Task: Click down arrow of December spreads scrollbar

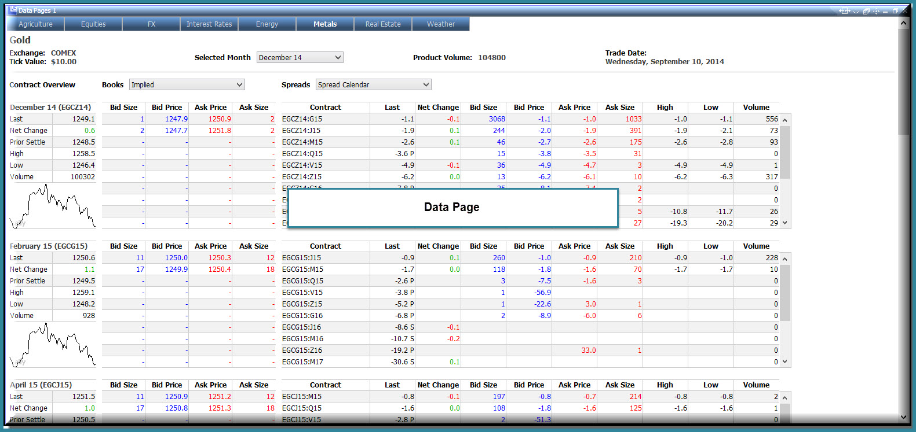Action: (785, 223)
